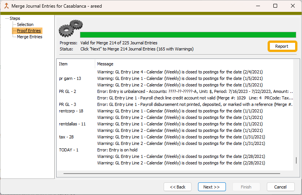Minimize the Merge Journal Entries window
Image resolution: width=302 pixels, height=195 pixels.
coord(258,6)
